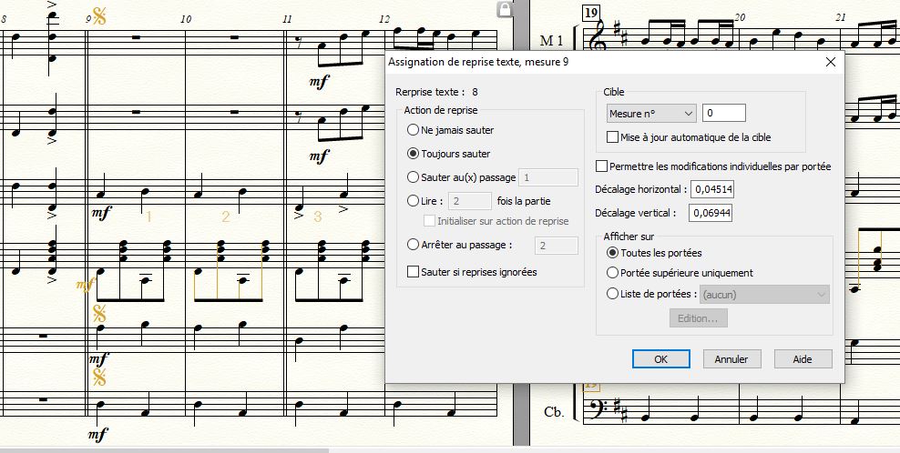Select the segno sign at top of measure 9
900x453 pixels.
(x=98, y=16)
